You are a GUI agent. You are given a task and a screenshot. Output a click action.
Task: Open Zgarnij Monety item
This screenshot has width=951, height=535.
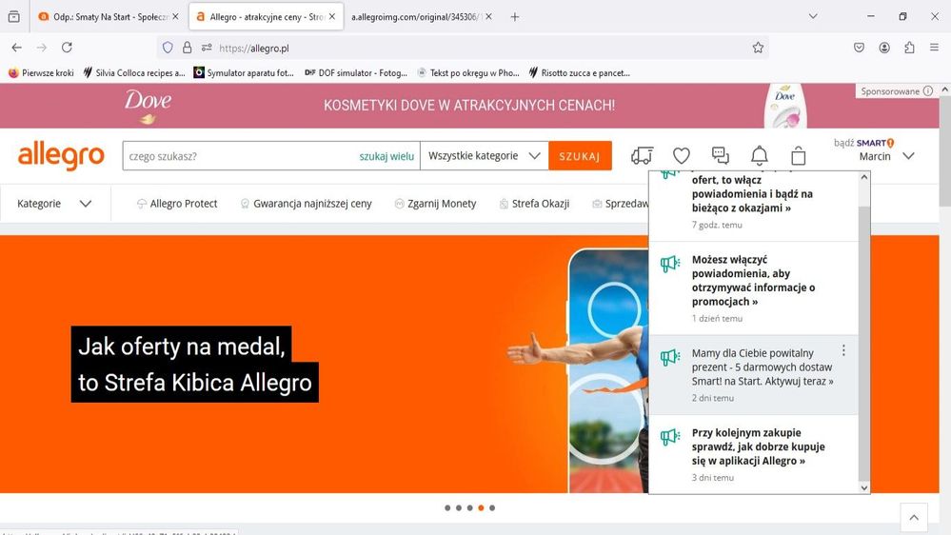point(435,204)
